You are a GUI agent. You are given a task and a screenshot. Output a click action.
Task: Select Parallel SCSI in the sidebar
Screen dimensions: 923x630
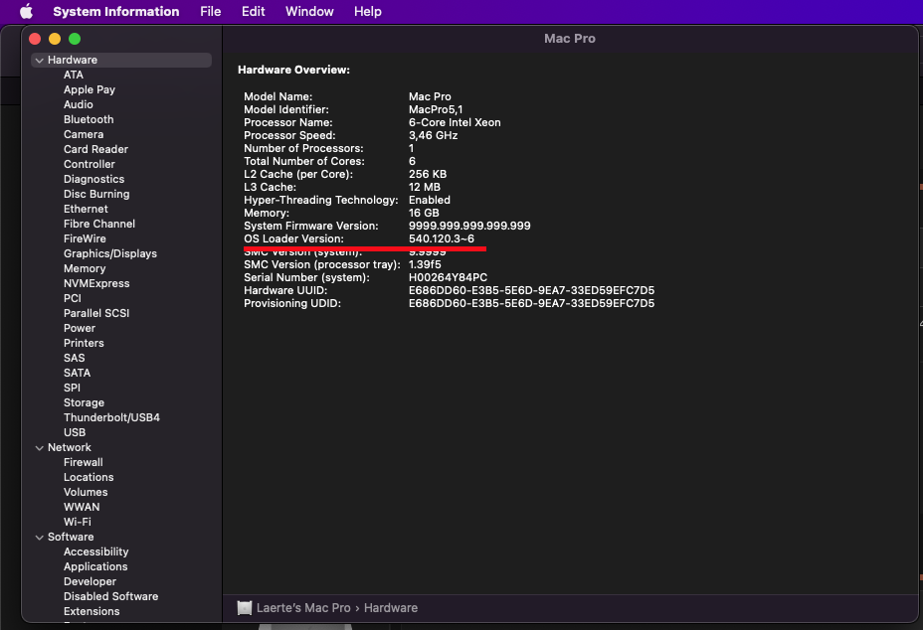click(96, 313)
